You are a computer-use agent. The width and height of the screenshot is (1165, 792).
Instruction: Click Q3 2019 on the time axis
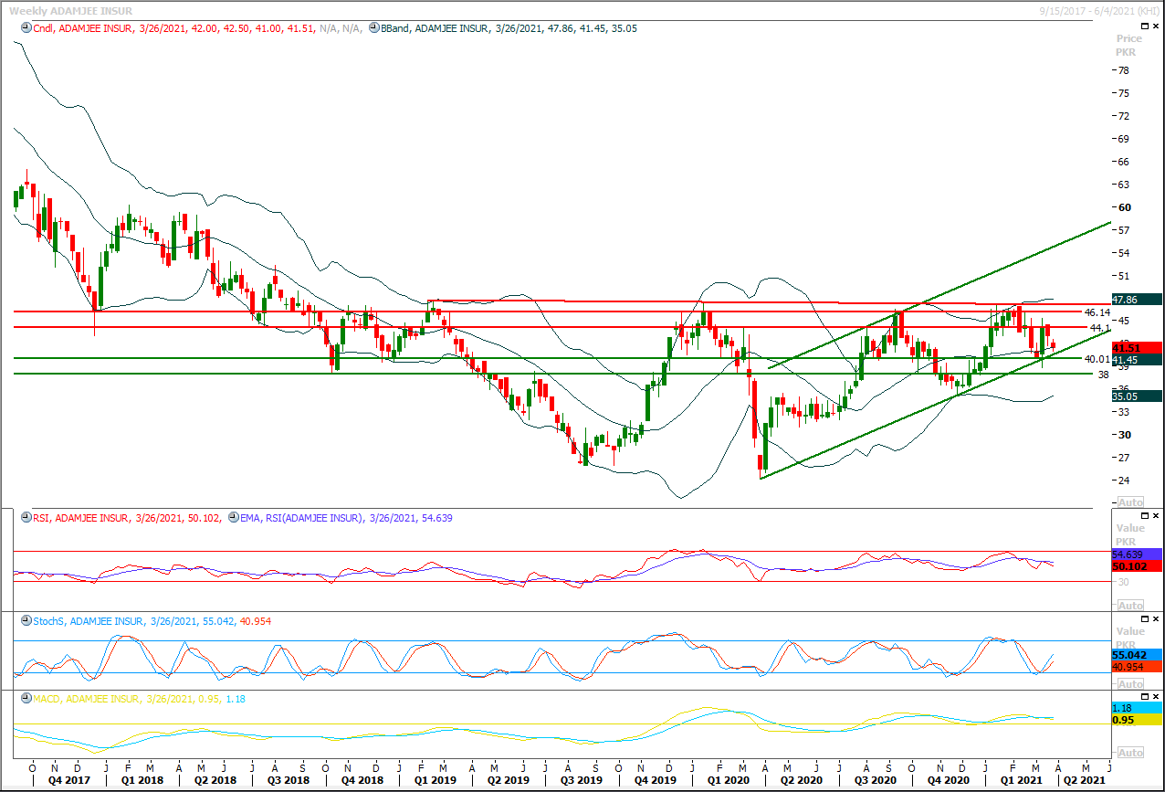(x=580, y=781)
